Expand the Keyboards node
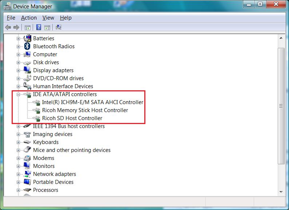289x210 pixels. coord(18,142)
